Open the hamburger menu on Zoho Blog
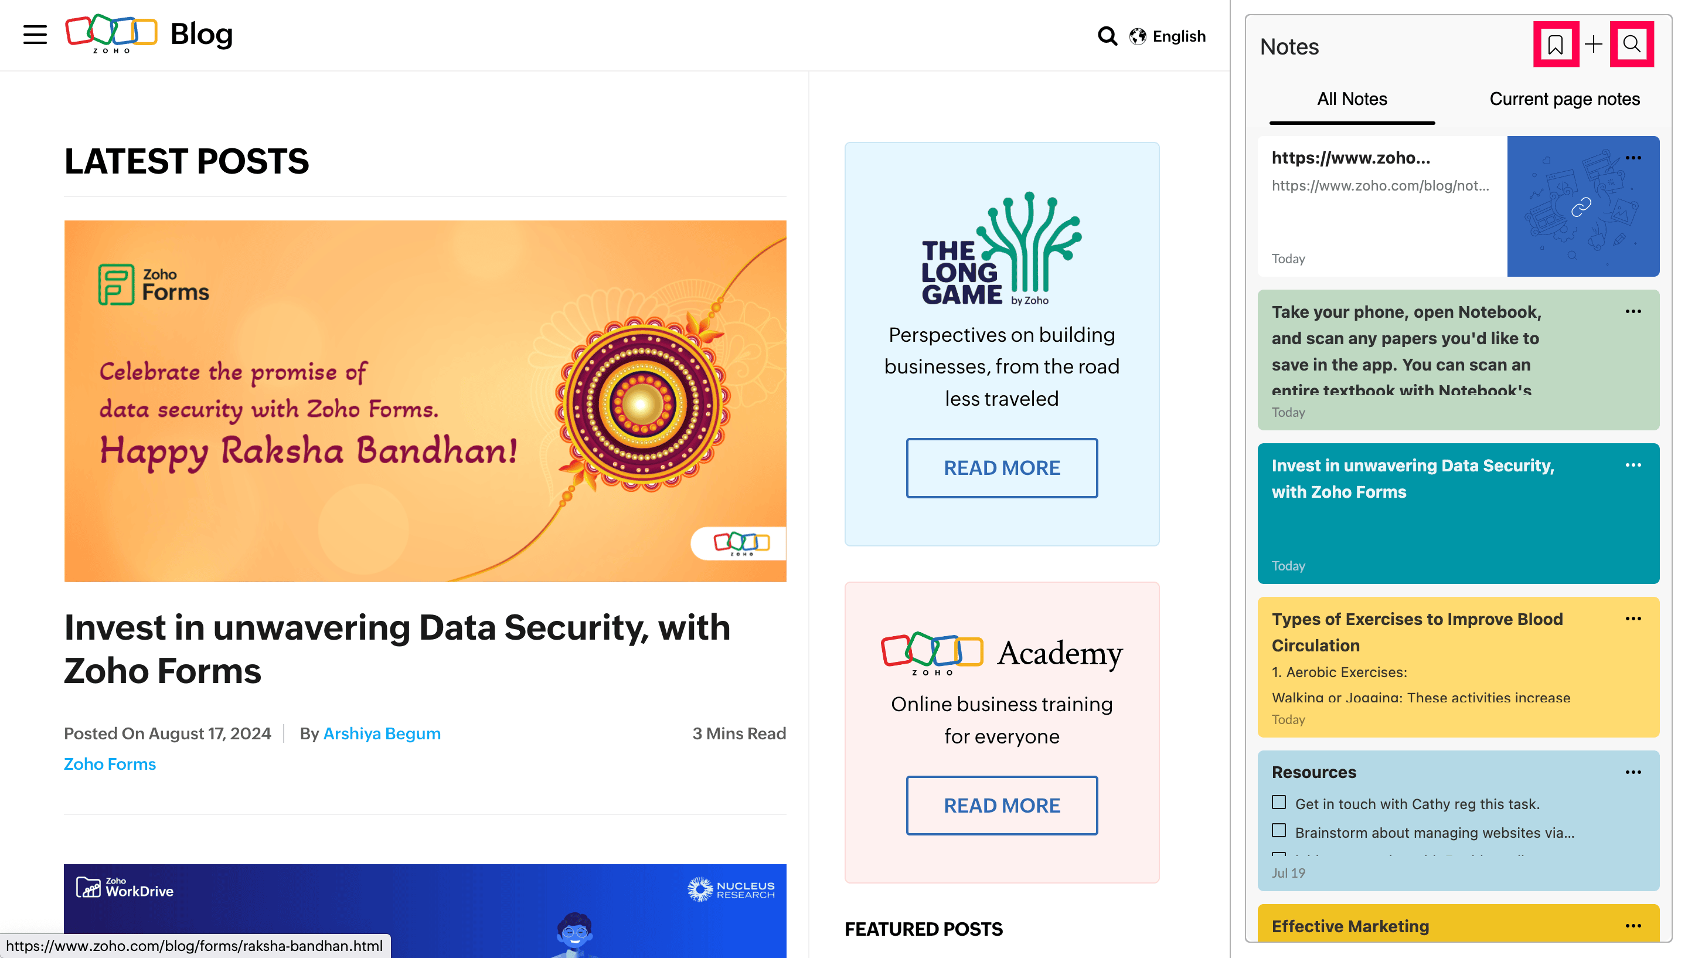1688x958 pixels. [35, 34]
